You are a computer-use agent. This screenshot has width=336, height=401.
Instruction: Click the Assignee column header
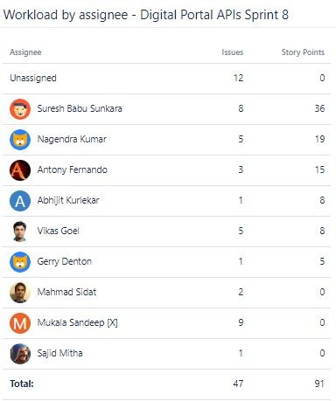pos(25,52)
